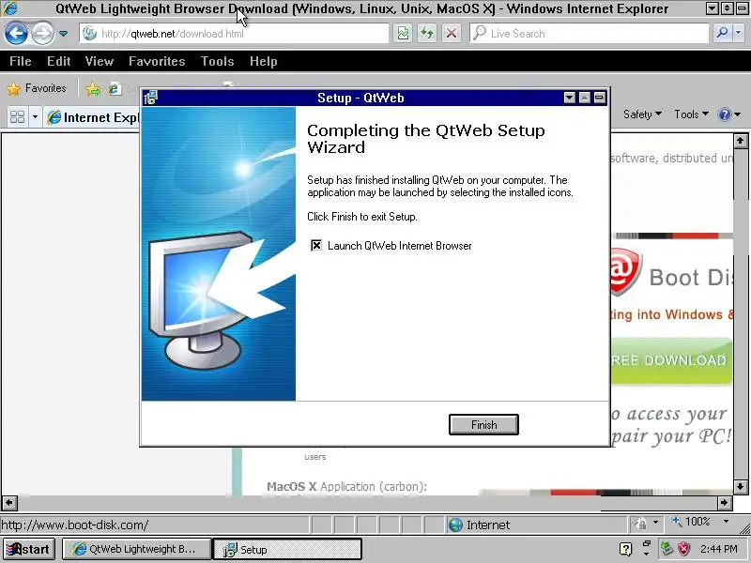Click red security shield tray icon
This screenshot has height=563, width=751.
point(683,549)
